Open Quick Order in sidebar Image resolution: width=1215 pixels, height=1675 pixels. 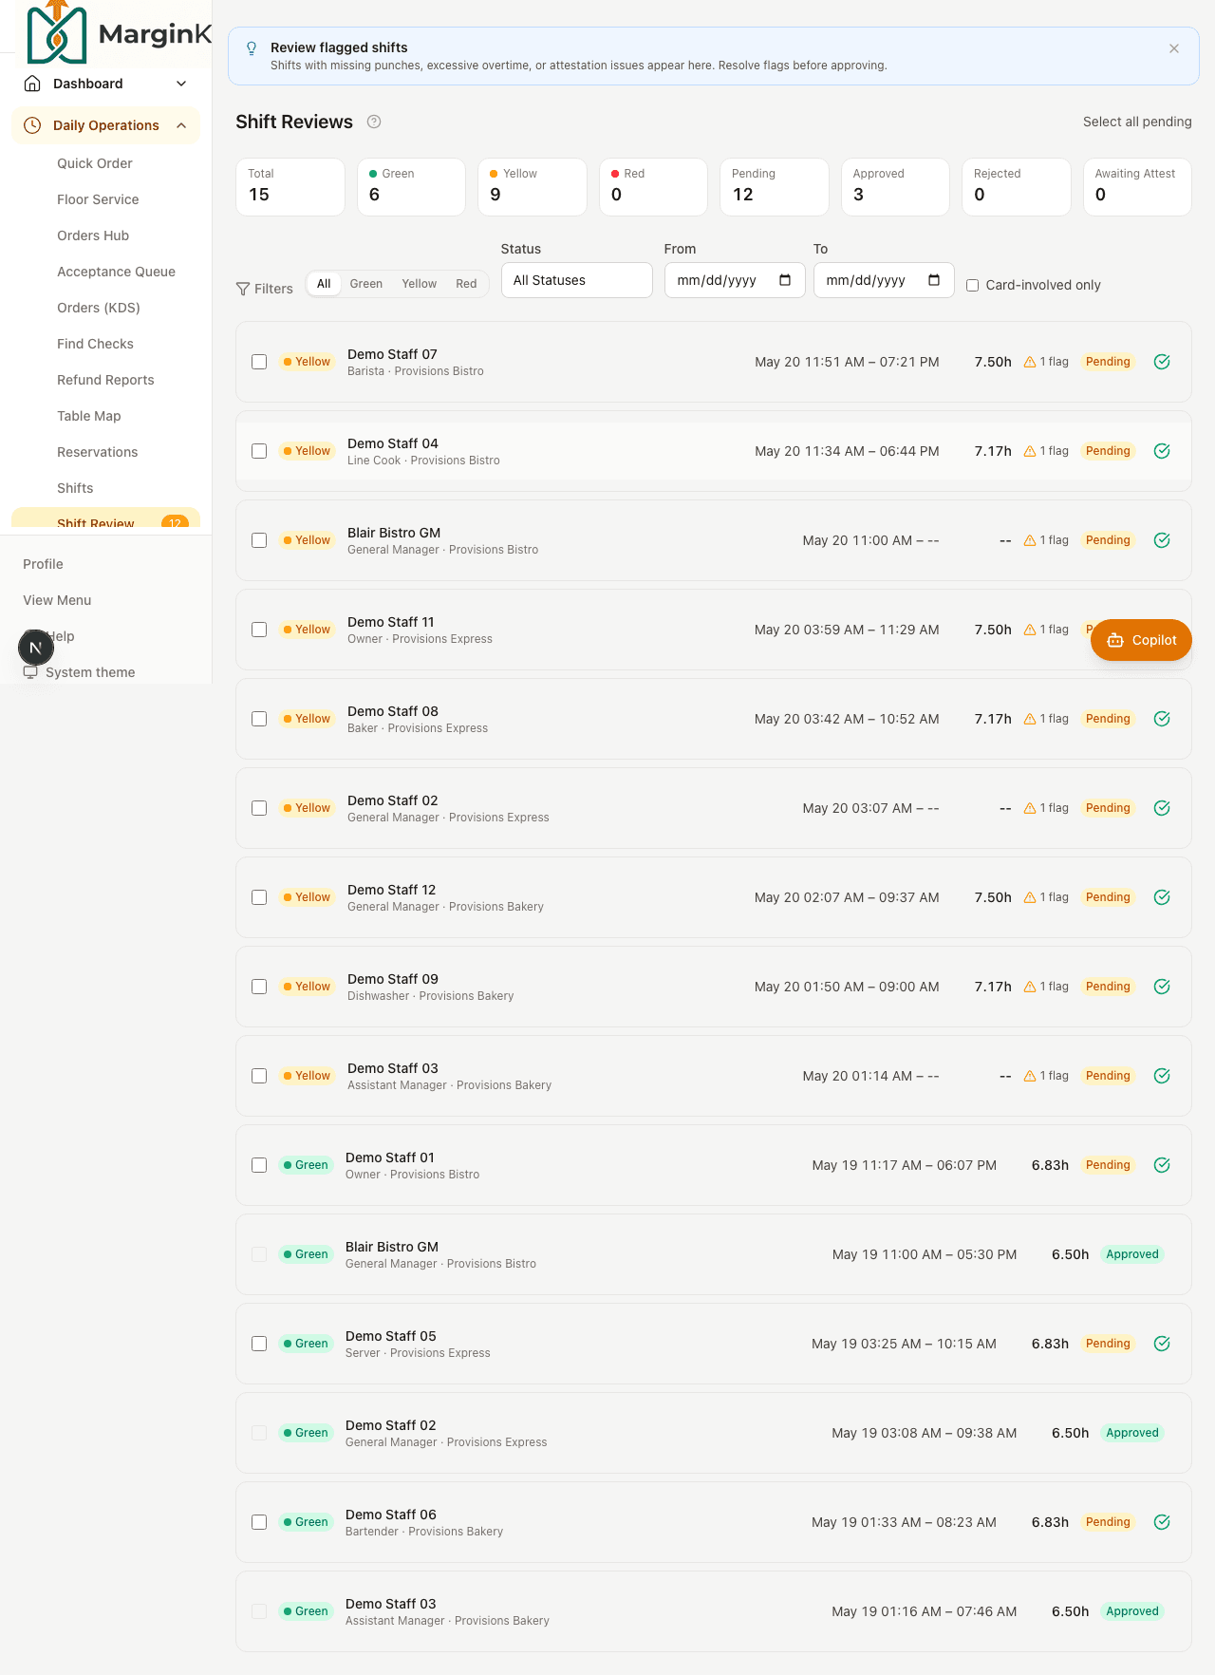[x=95, y=163]
